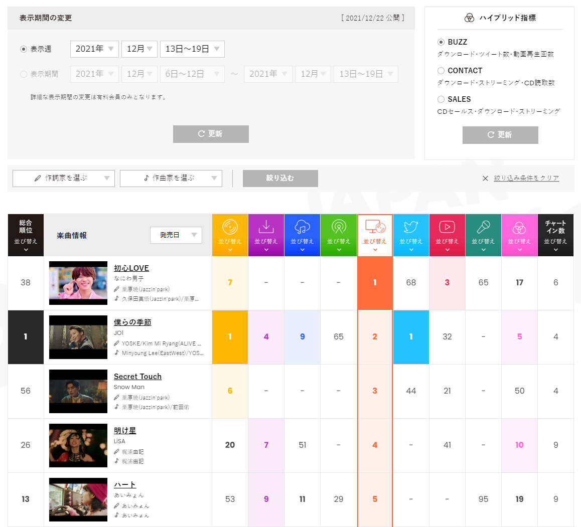The width and height of the screenshot is (581, 527).
Task: Click refresh icon in left 更新 button
Action: pyautogui.click(x=201, y=134)
